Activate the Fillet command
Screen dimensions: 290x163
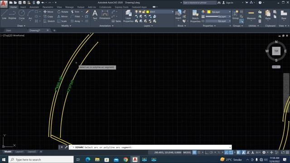[x=75, y=16]
